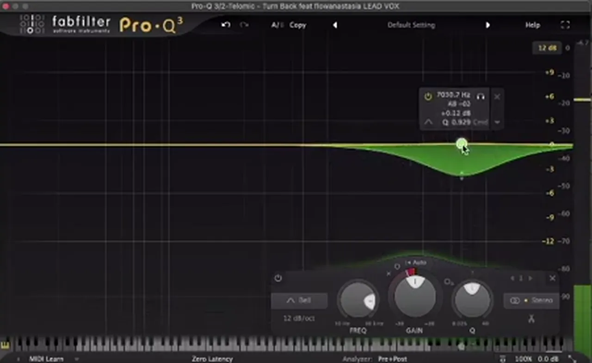This screenshot has height=363, width=592.
Task: Open the Help menu
Action: pyautogui.click(x=532, y=25)
